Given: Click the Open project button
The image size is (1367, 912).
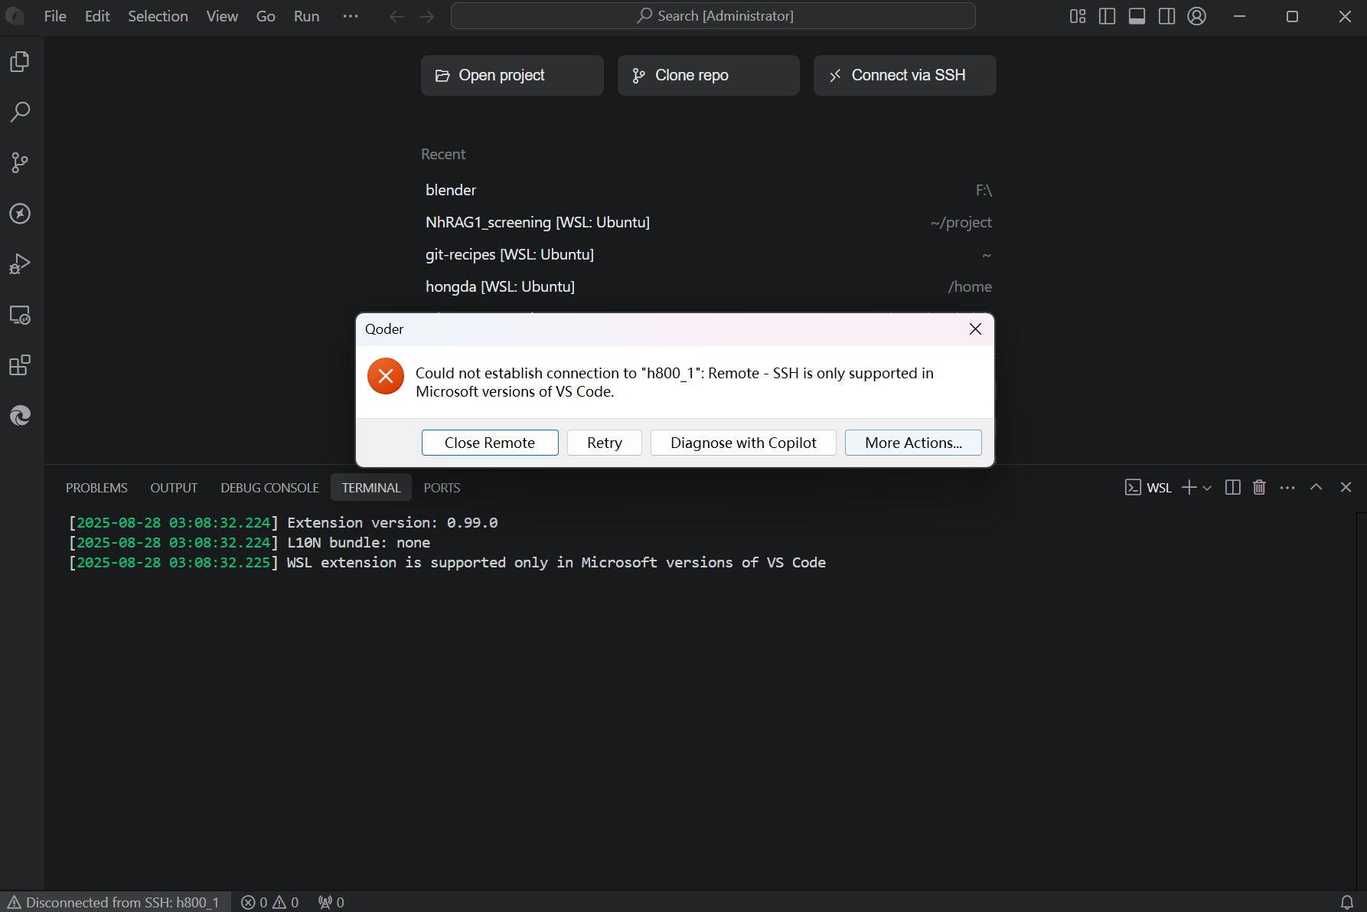Looking at the screenshot, I should click(512, 75).
